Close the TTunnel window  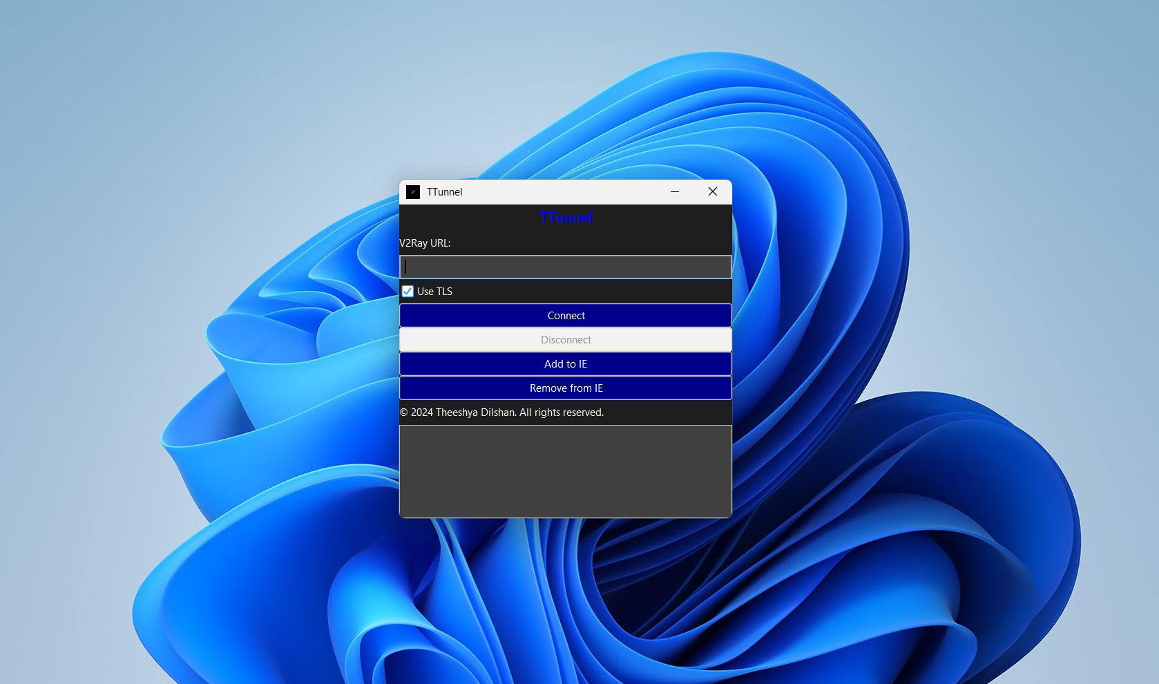(x=713, y=192)
